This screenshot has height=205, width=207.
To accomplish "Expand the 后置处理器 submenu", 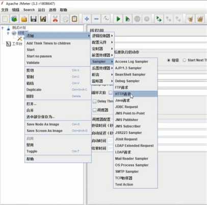I will [x=102, y=68].
